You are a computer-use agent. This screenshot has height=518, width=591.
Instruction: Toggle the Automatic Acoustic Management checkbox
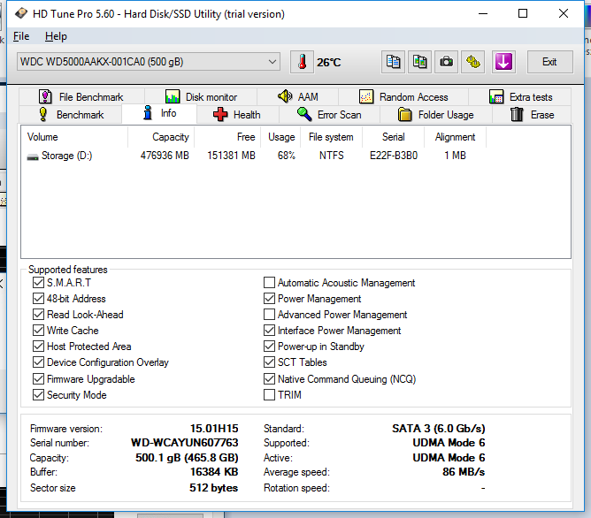point(269,282)
